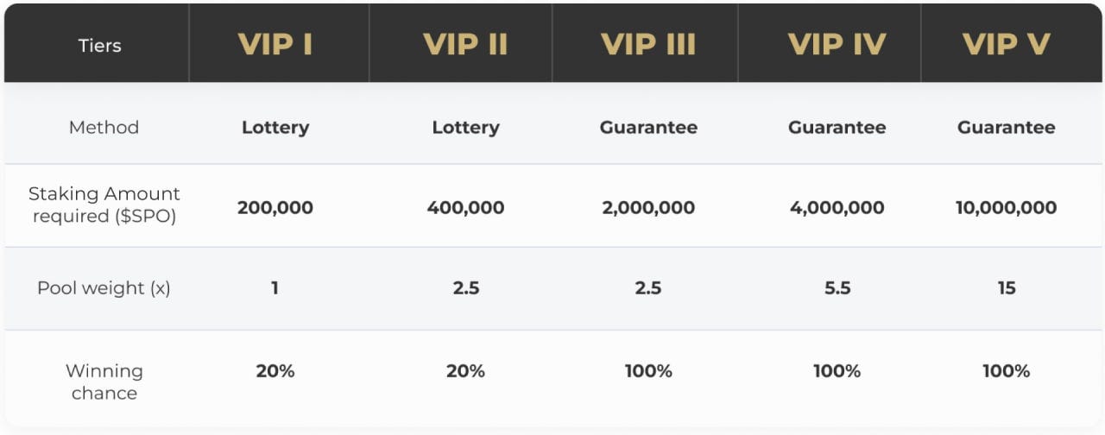Select the Winning chance row label
Viewport: 1105px width, 435px height.
pos(104,381)
